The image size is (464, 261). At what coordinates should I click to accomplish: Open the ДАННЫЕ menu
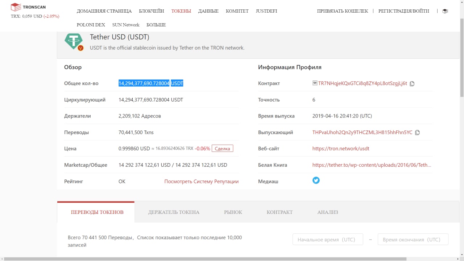click(208, 11)
